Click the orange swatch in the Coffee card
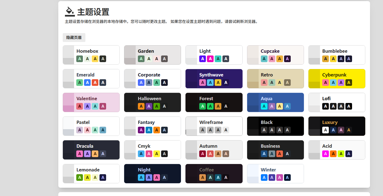Screen dimensions: 383x196 (x=203, y=178)
